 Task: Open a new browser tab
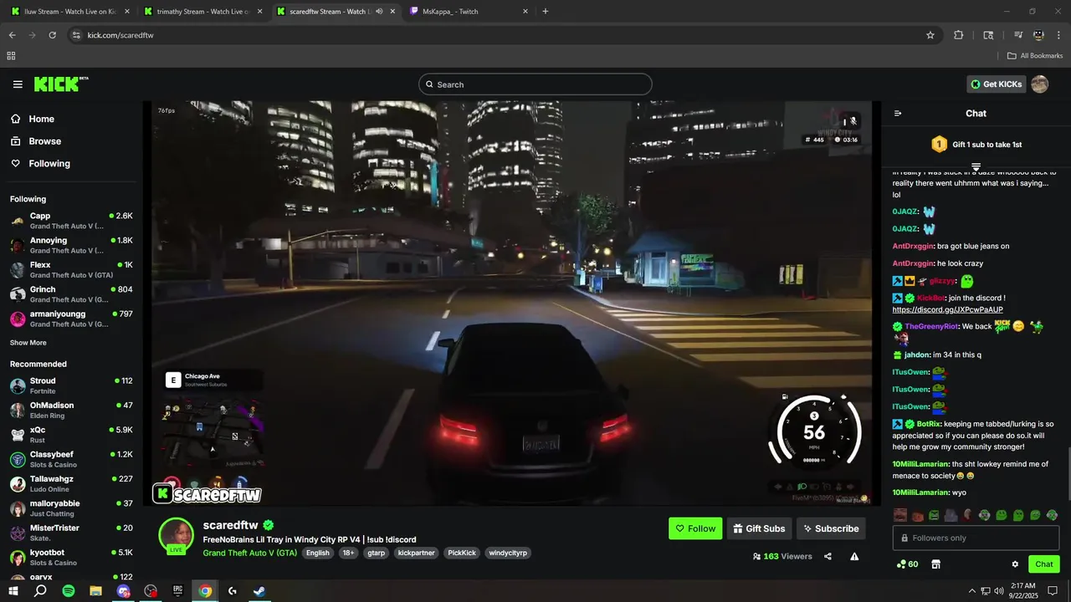tap(546, 12)
